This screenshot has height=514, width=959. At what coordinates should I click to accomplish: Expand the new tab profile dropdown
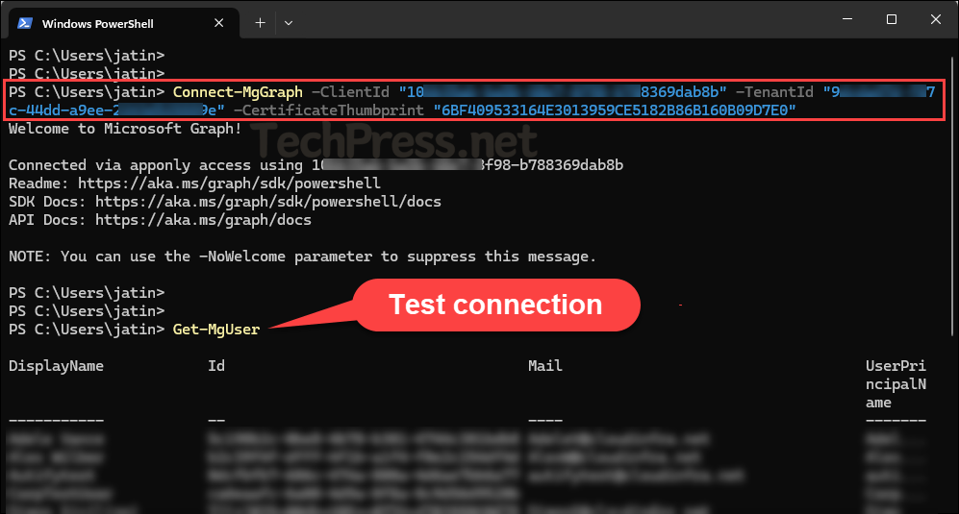tap(289, 22)
